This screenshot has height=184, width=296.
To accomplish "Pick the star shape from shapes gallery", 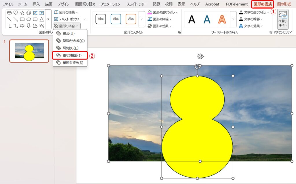I will tap(22, 13).
